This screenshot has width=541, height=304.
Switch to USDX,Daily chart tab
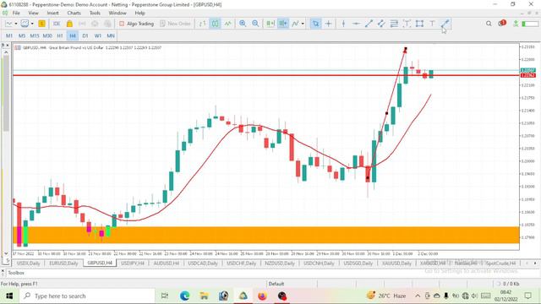coord(29,263)
